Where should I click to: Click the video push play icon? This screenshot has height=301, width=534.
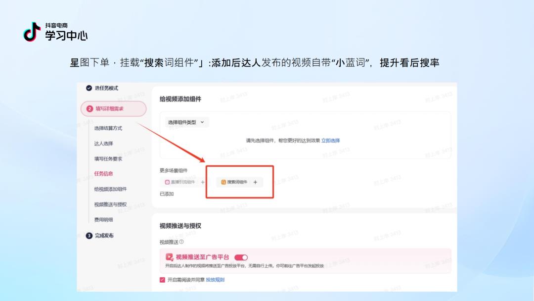pyautogui.click(x=169, y=257)
